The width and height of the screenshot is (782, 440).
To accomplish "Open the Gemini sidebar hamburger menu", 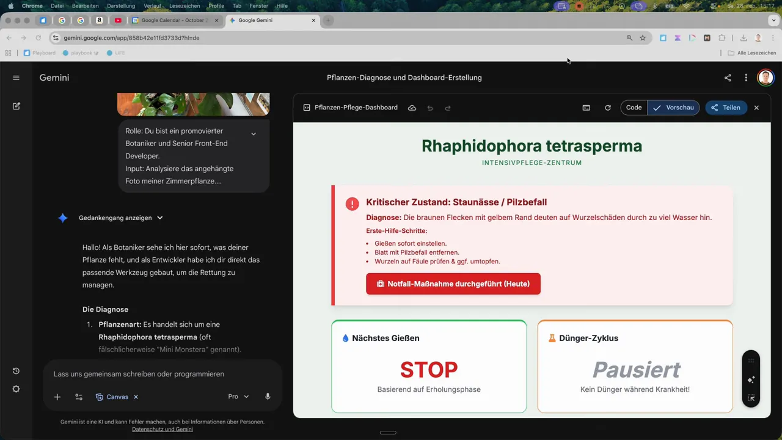I will [16, 78].
